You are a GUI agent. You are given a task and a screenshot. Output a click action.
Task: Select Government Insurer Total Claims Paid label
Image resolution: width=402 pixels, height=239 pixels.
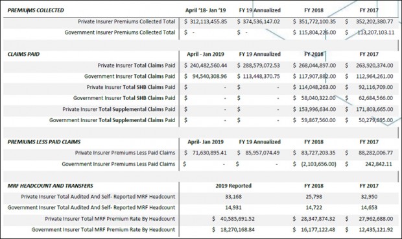pyautogui.click(x=130, y=77)
